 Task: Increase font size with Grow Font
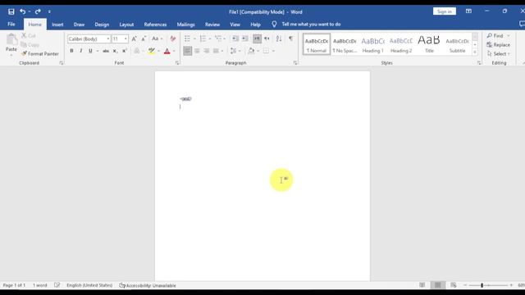coord(134,39)
